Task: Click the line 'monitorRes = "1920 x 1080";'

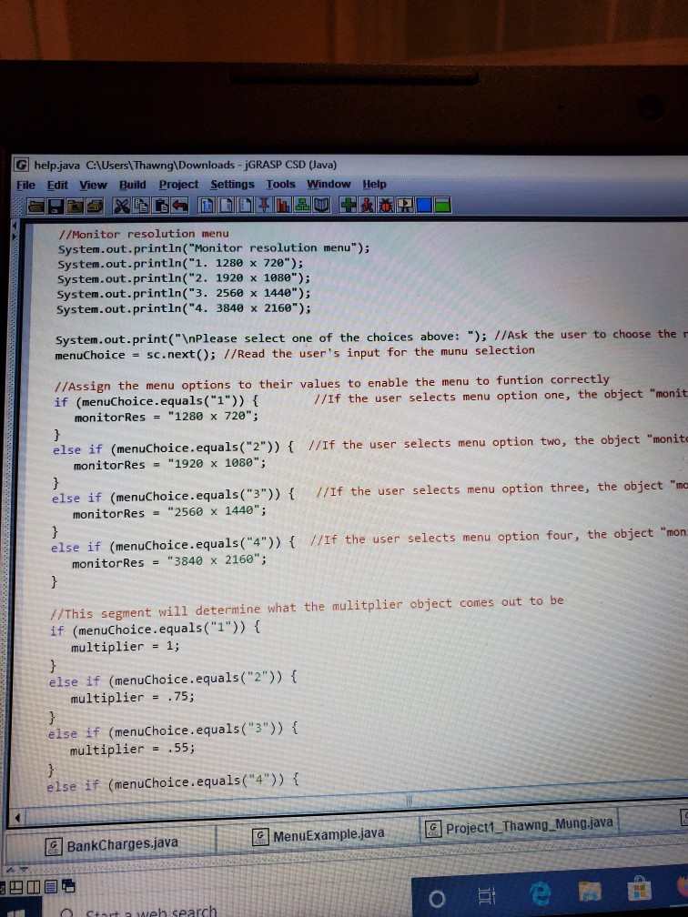Action: coord(169,464)
